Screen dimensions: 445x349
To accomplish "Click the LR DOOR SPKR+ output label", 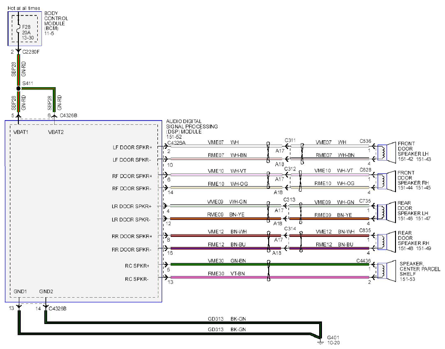I will tap(132, 206).
